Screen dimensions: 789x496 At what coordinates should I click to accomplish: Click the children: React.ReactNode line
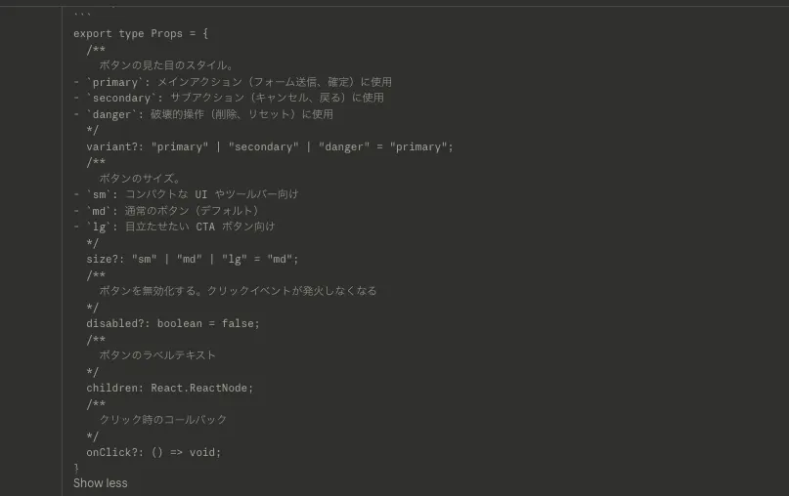[169, 388]
